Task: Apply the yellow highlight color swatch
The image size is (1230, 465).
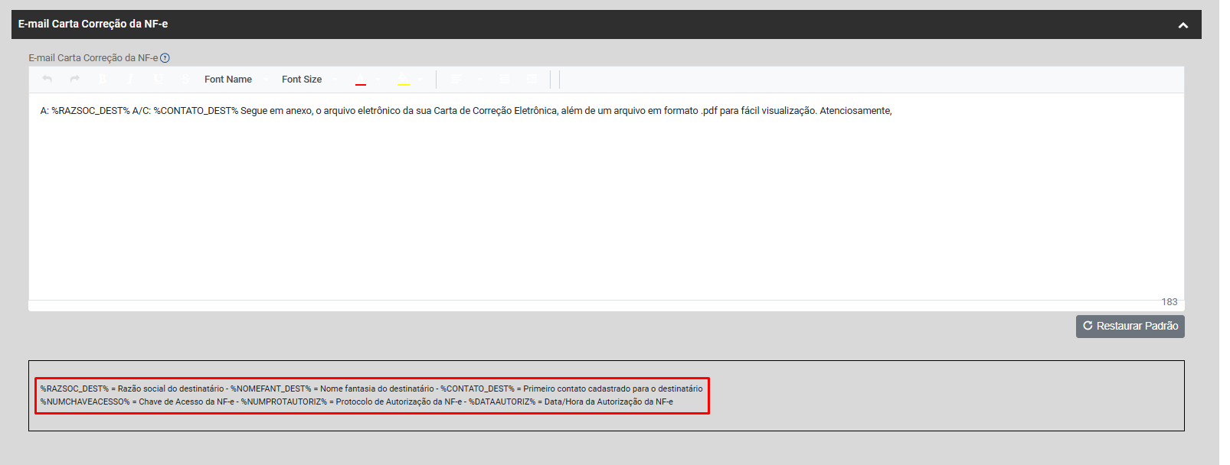Action: [404, 80]
